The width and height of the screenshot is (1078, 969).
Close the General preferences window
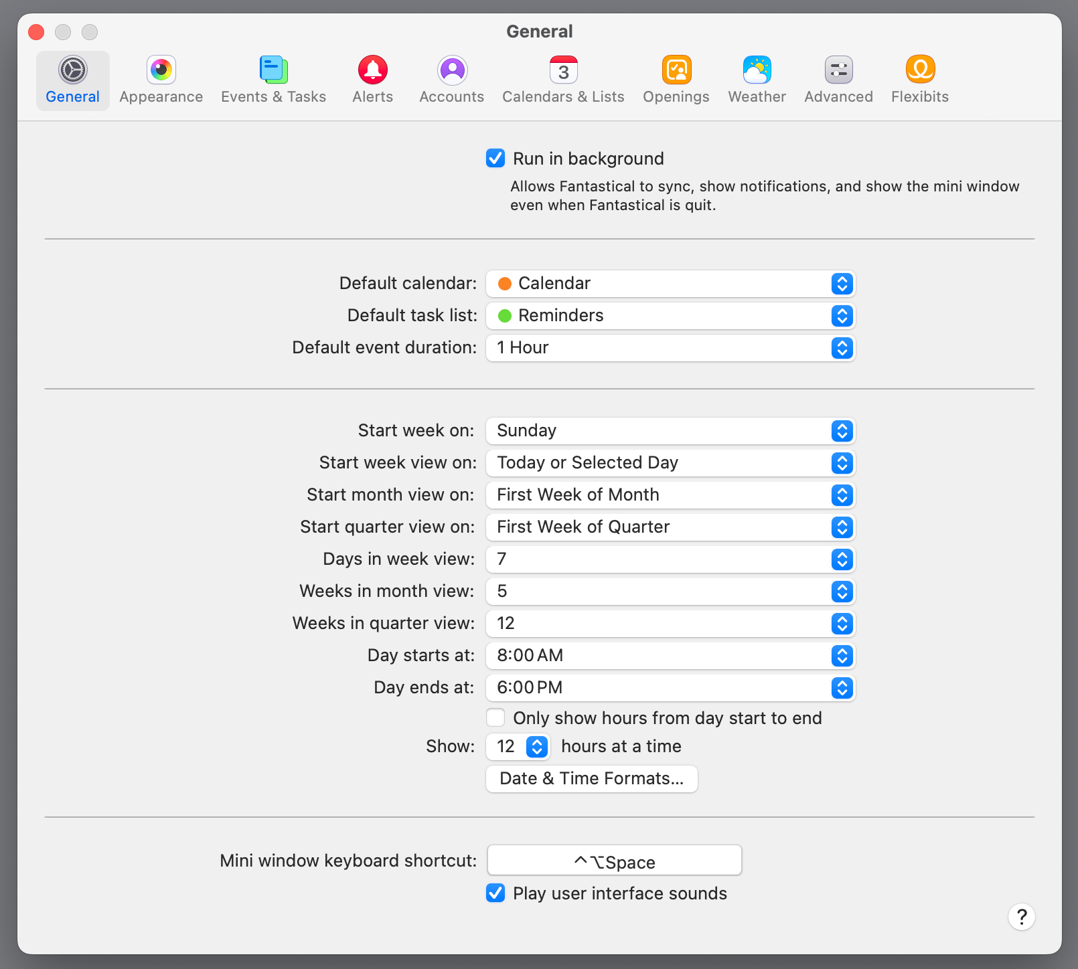tap(36, 32)
